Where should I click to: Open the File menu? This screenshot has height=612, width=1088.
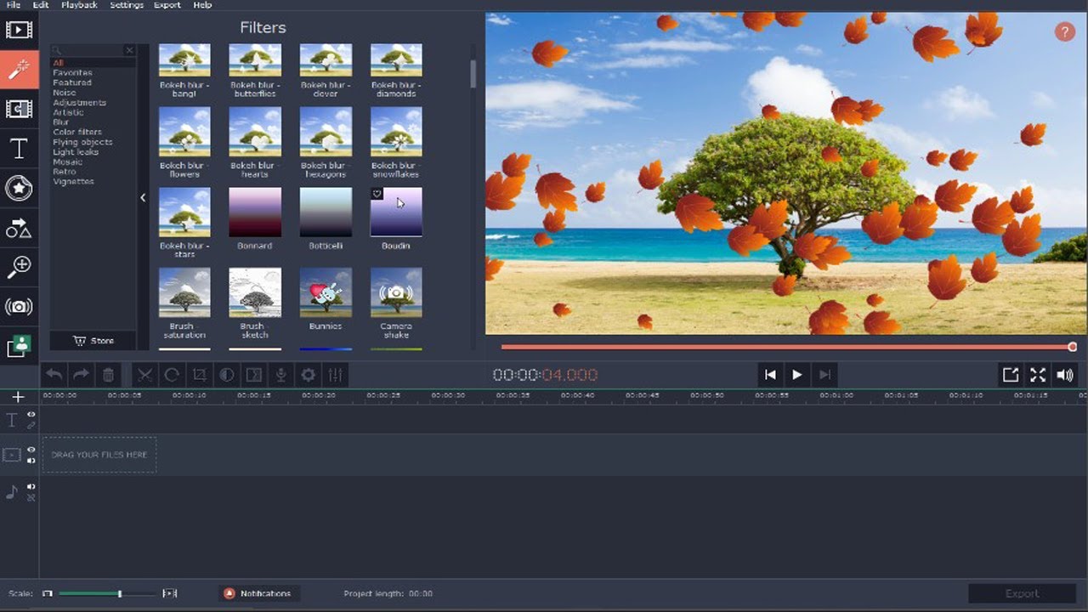point(13,5)
